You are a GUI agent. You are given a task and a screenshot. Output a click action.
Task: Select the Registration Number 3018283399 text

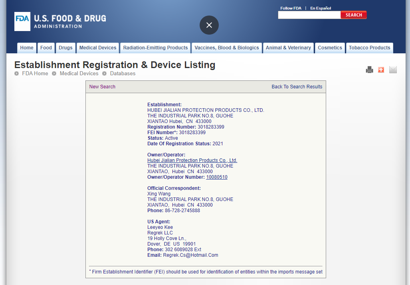186,127
